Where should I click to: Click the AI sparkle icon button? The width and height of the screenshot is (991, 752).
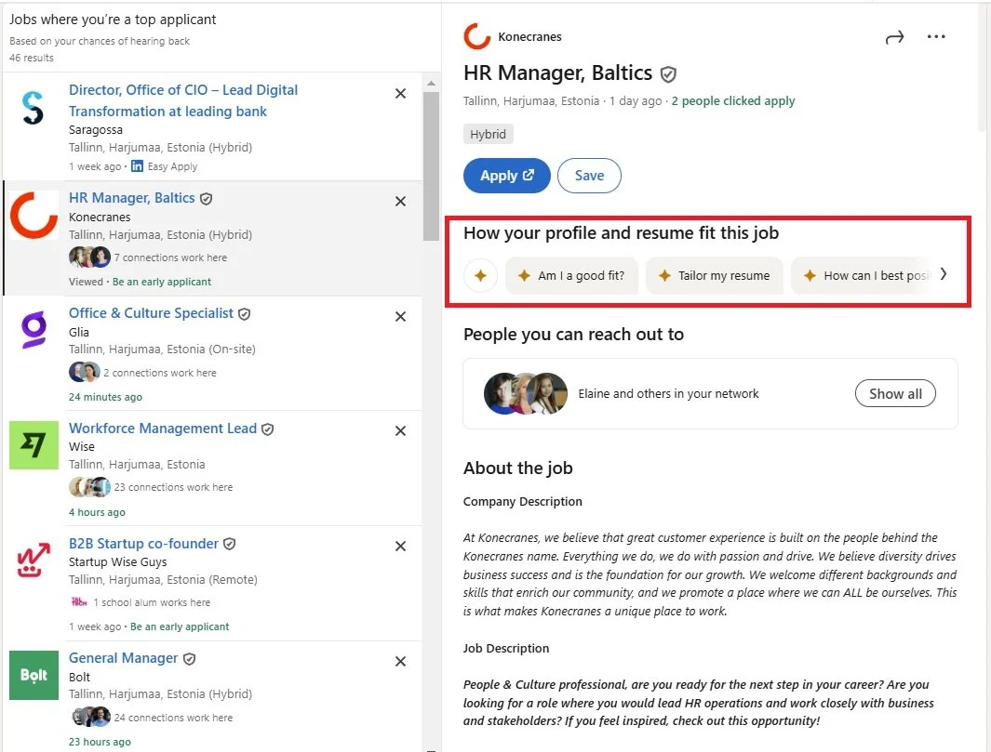click(480, 275)
